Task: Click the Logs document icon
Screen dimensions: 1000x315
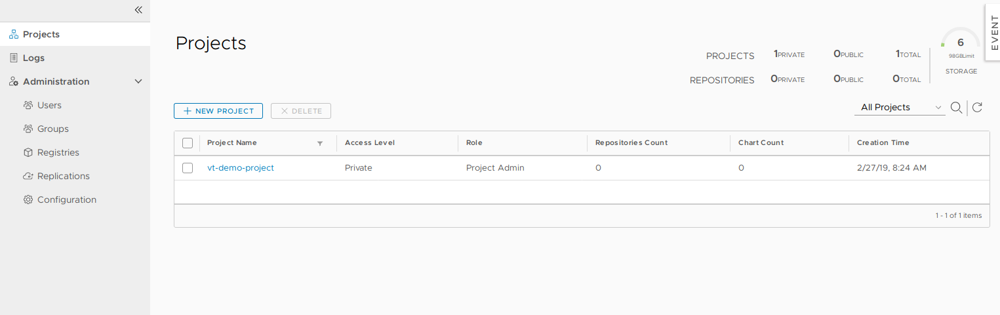Action: pyautogui.click(x=14, y=58)
